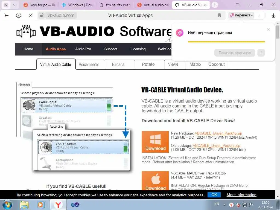Viewport: 280px width, 210px height.
Task: Show hidden tray icons arrow
Action: [x=224, y=205]
